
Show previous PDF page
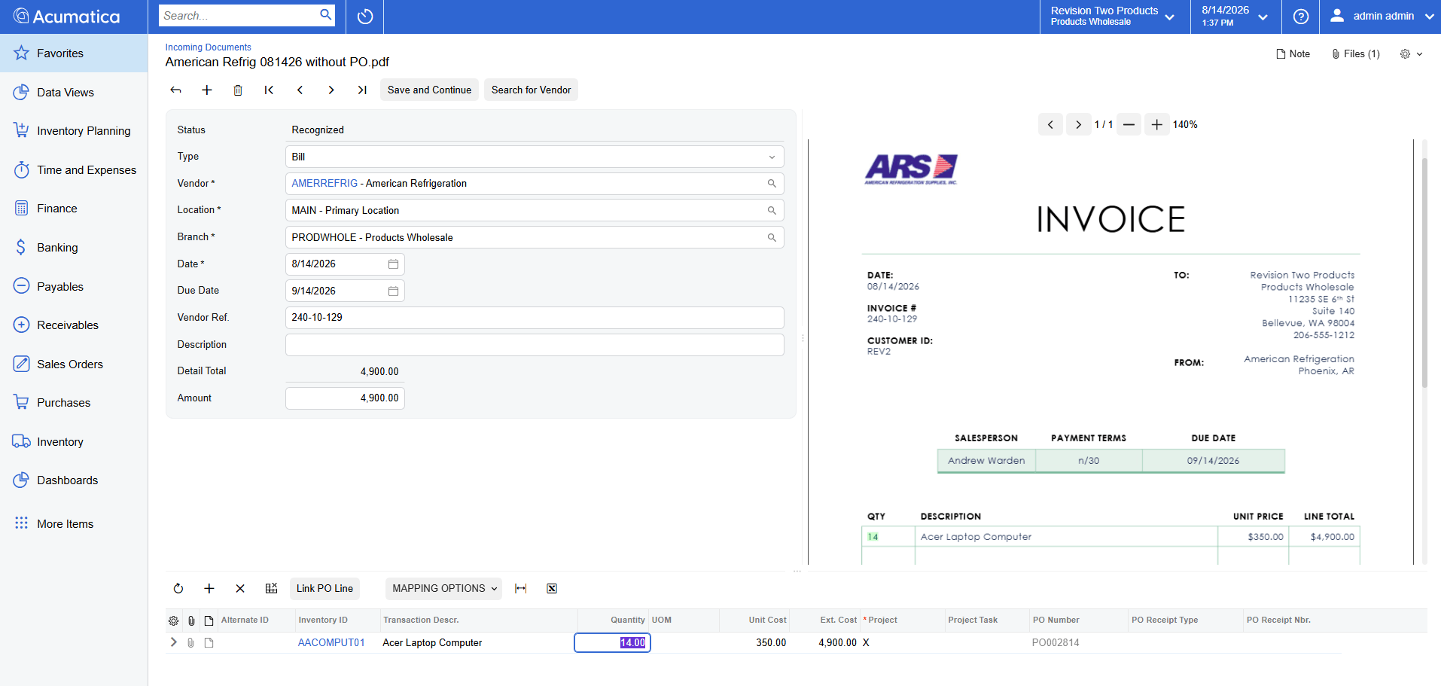(x=1050, y=124)
